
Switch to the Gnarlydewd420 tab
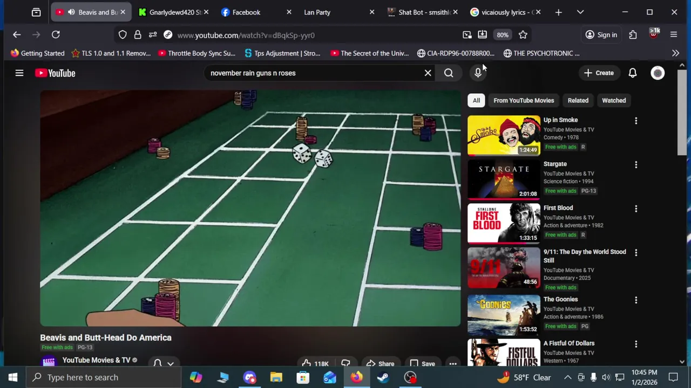[174, 12]
